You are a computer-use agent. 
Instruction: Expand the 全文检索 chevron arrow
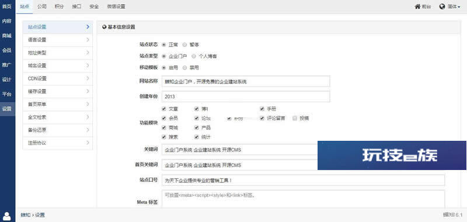click(88, 117)
